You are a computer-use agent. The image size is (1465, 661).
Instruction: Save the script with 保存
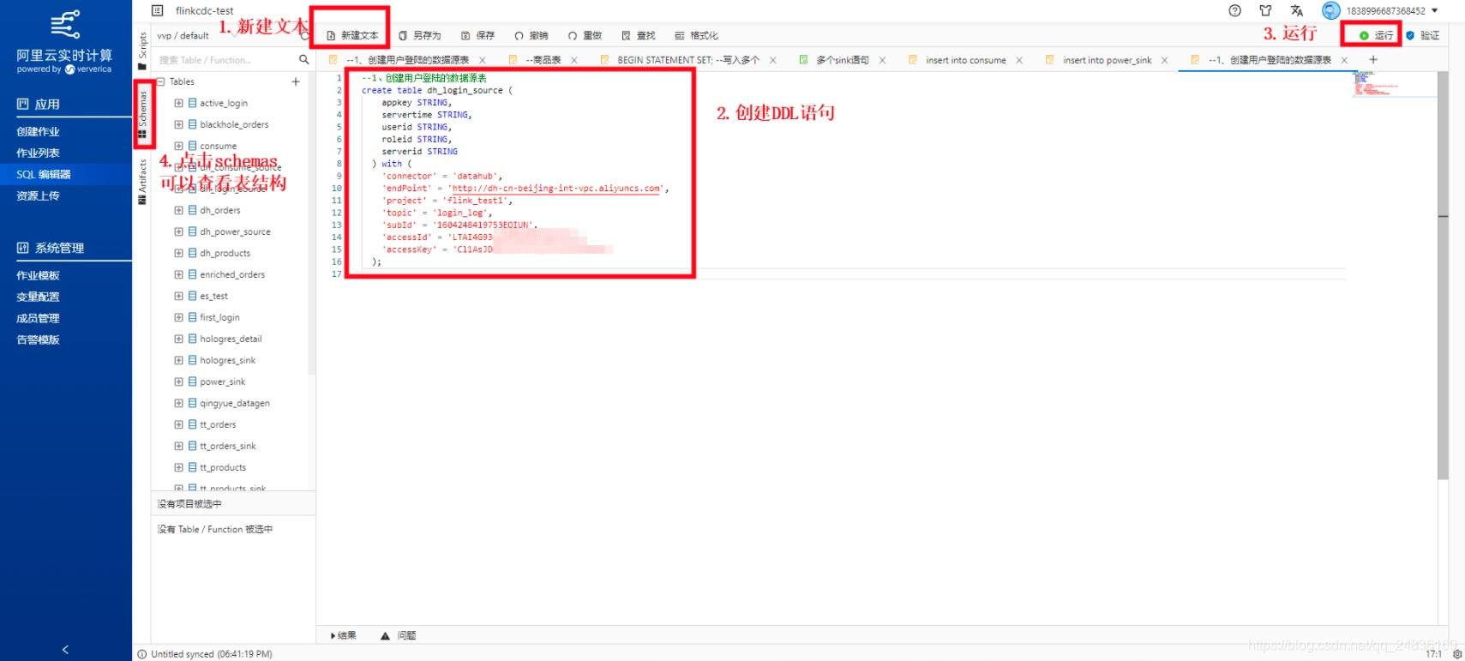click(x=478, y=35)
